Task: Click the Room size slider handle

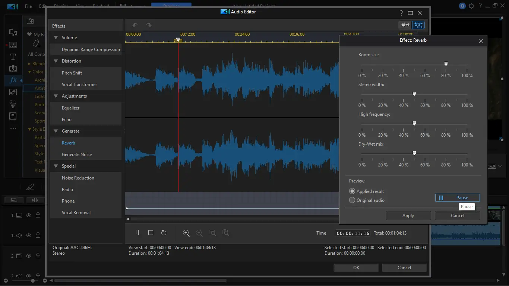Action: 446,64
